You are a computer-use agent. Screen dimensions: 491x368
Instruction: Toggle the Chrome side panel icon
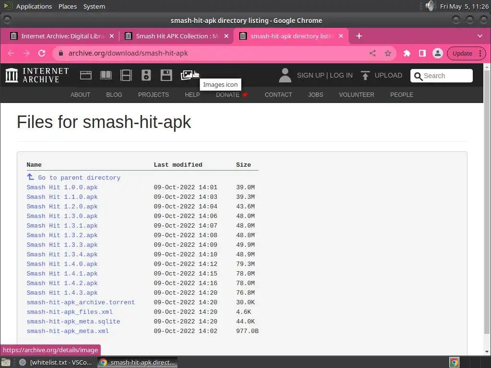pyautogui.click(x=422, y=53)
